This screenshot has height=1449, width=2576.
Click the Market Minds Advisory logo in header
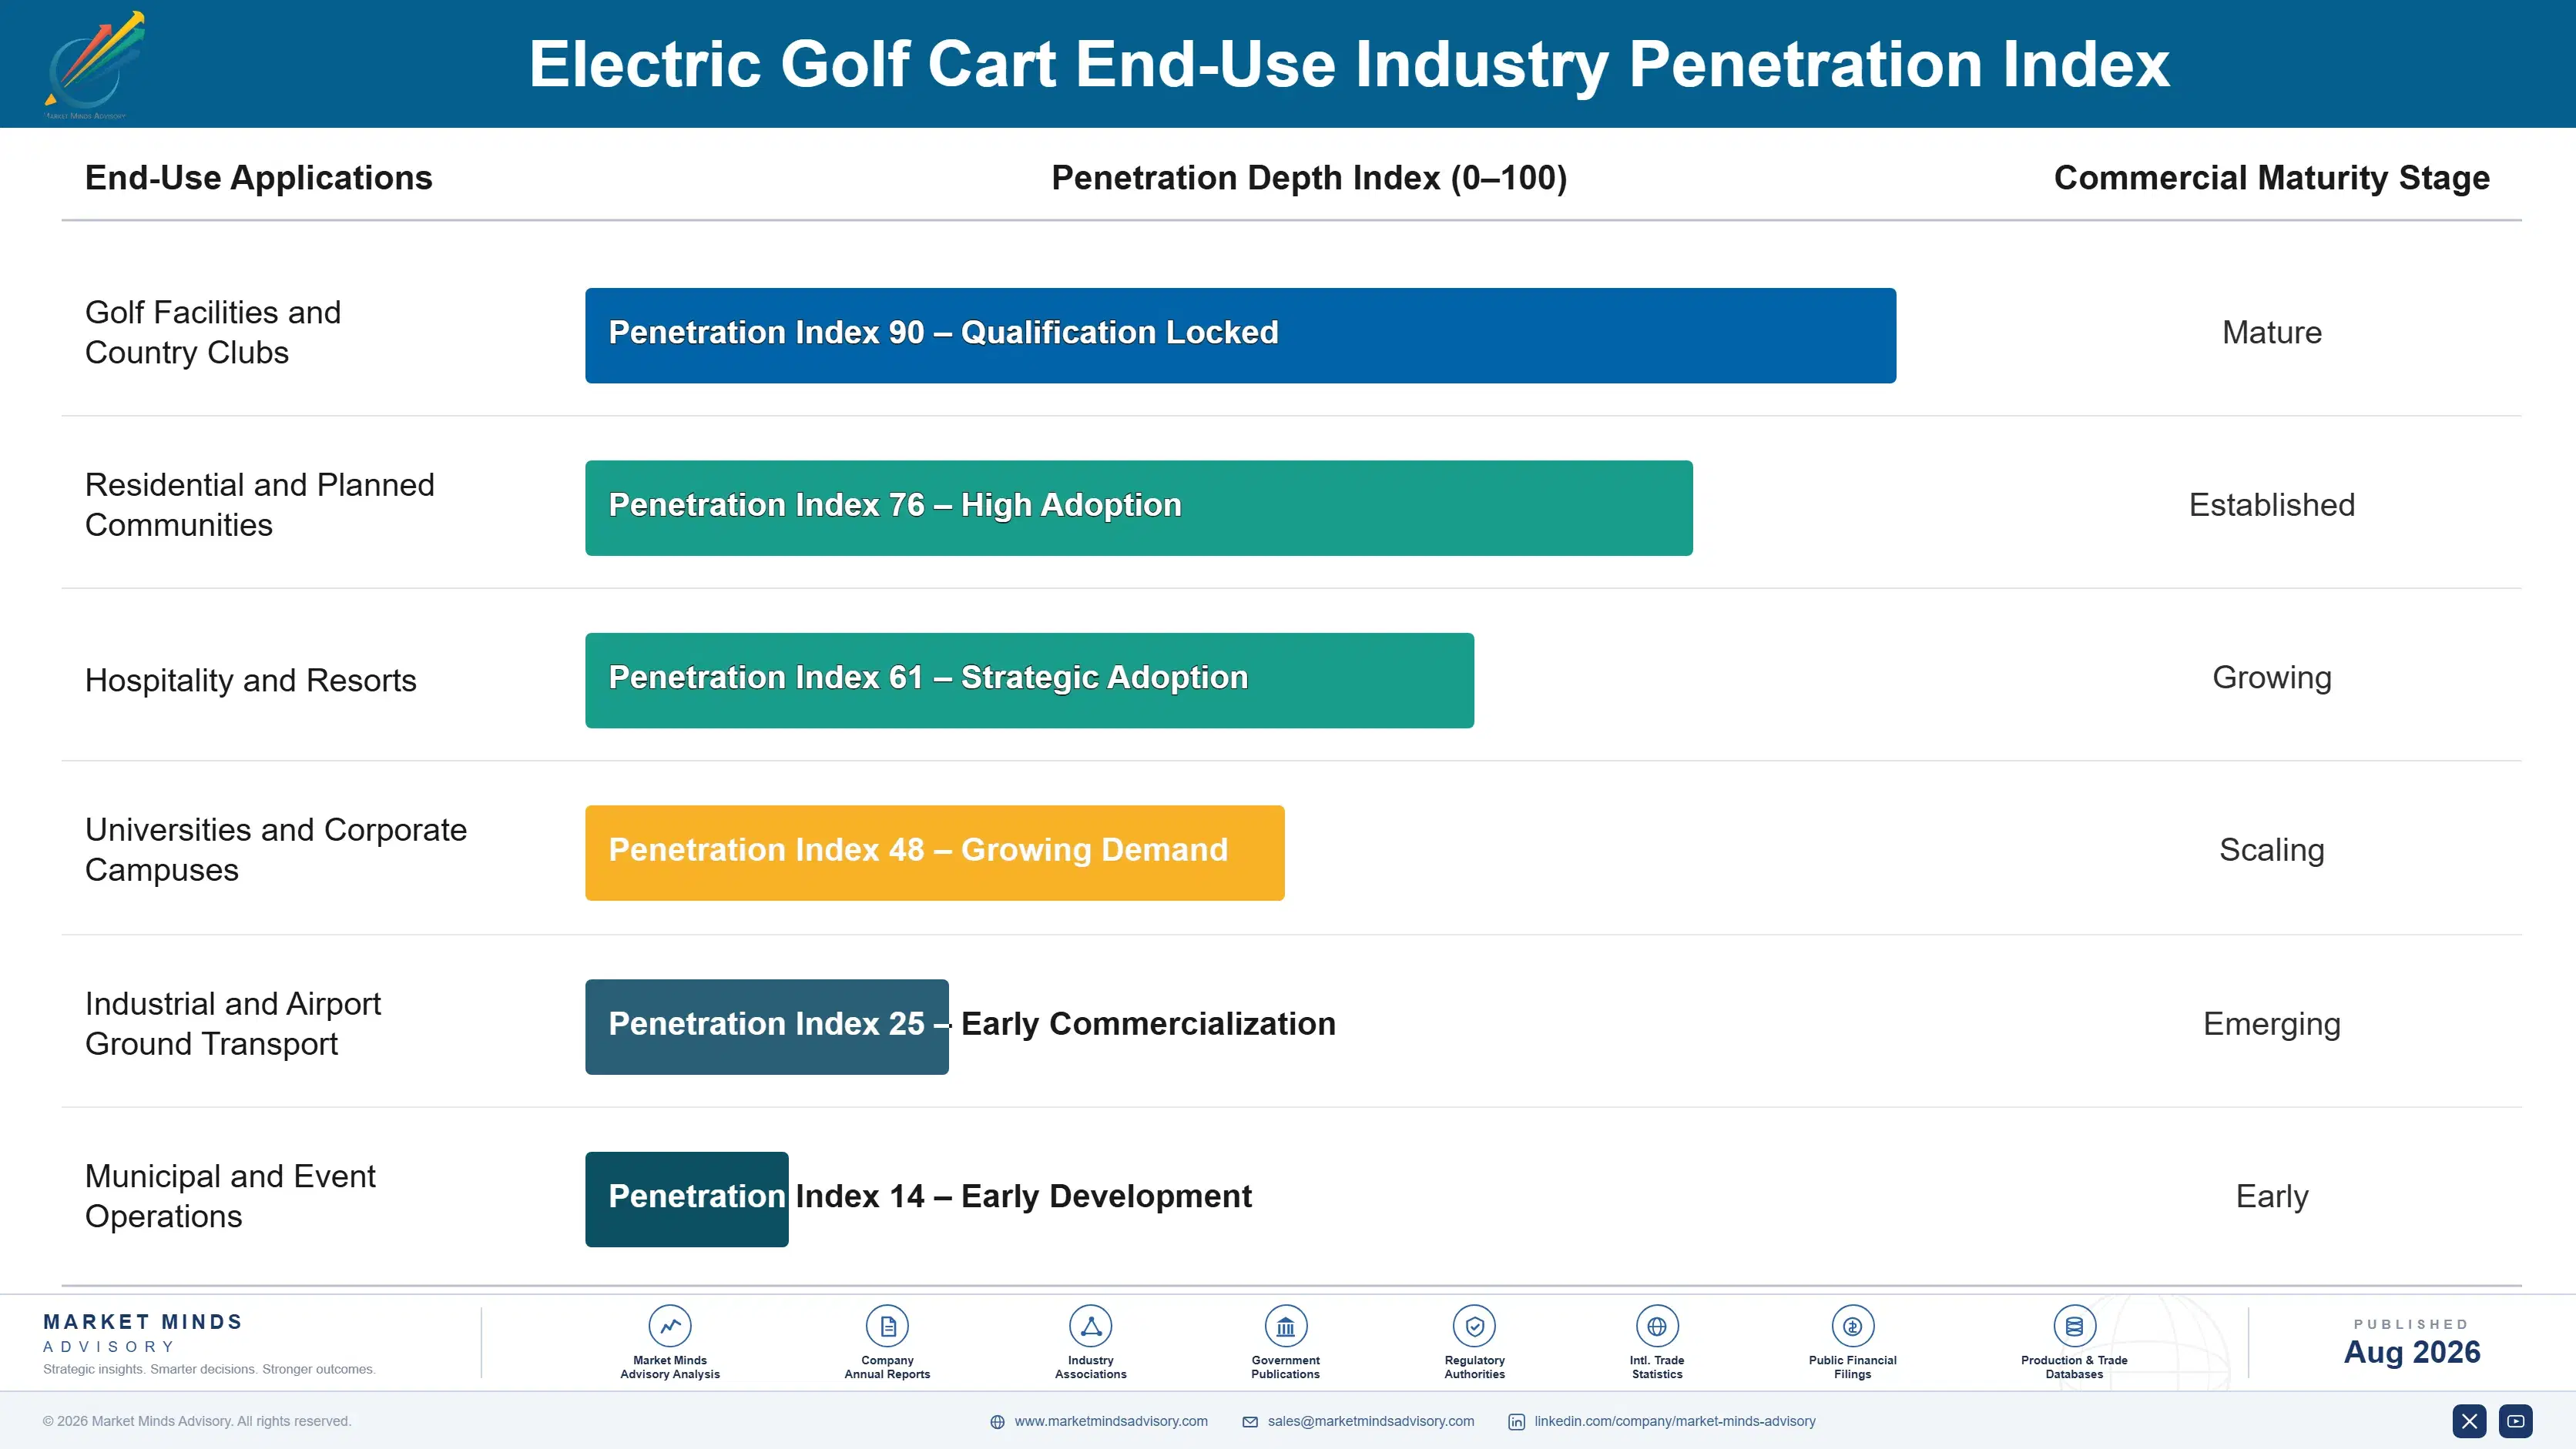coord(95,64)
